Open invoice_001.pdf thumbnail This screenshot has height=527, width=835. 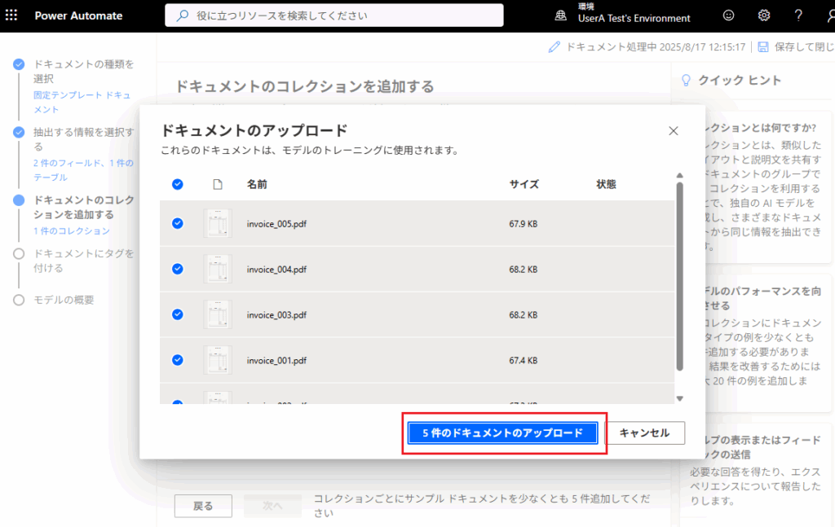click(217, 360)
